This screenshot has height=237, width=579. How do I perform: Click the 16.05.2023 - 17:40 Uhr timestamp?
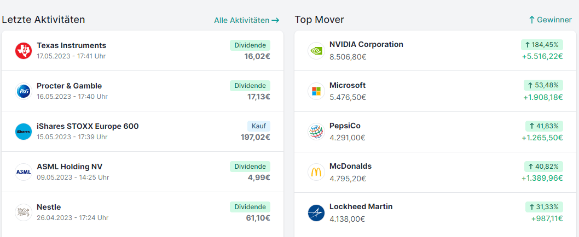[72, 97]
